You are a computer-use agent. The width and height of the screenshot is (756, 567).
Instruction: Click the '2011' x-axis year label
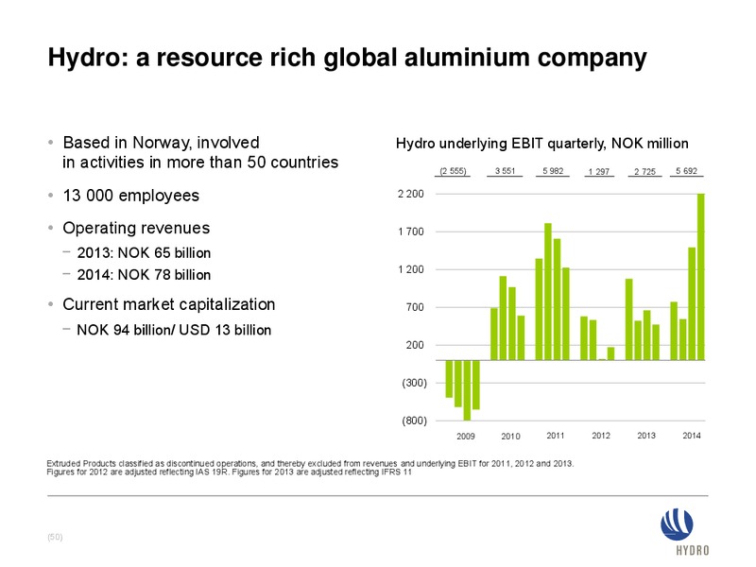(556, 436)
